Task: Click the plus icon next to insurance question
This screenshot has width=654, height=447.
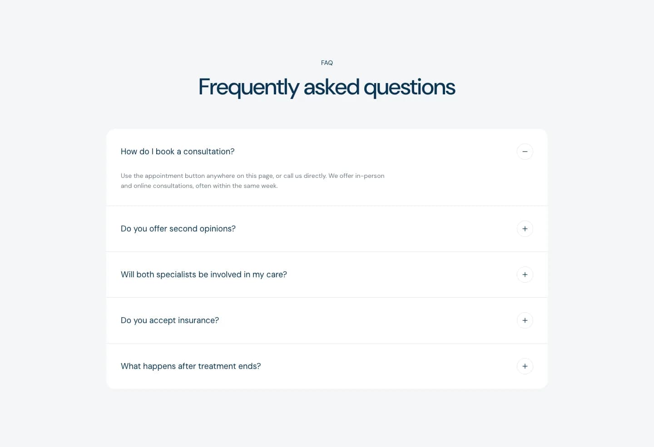Action: (525, 320)
